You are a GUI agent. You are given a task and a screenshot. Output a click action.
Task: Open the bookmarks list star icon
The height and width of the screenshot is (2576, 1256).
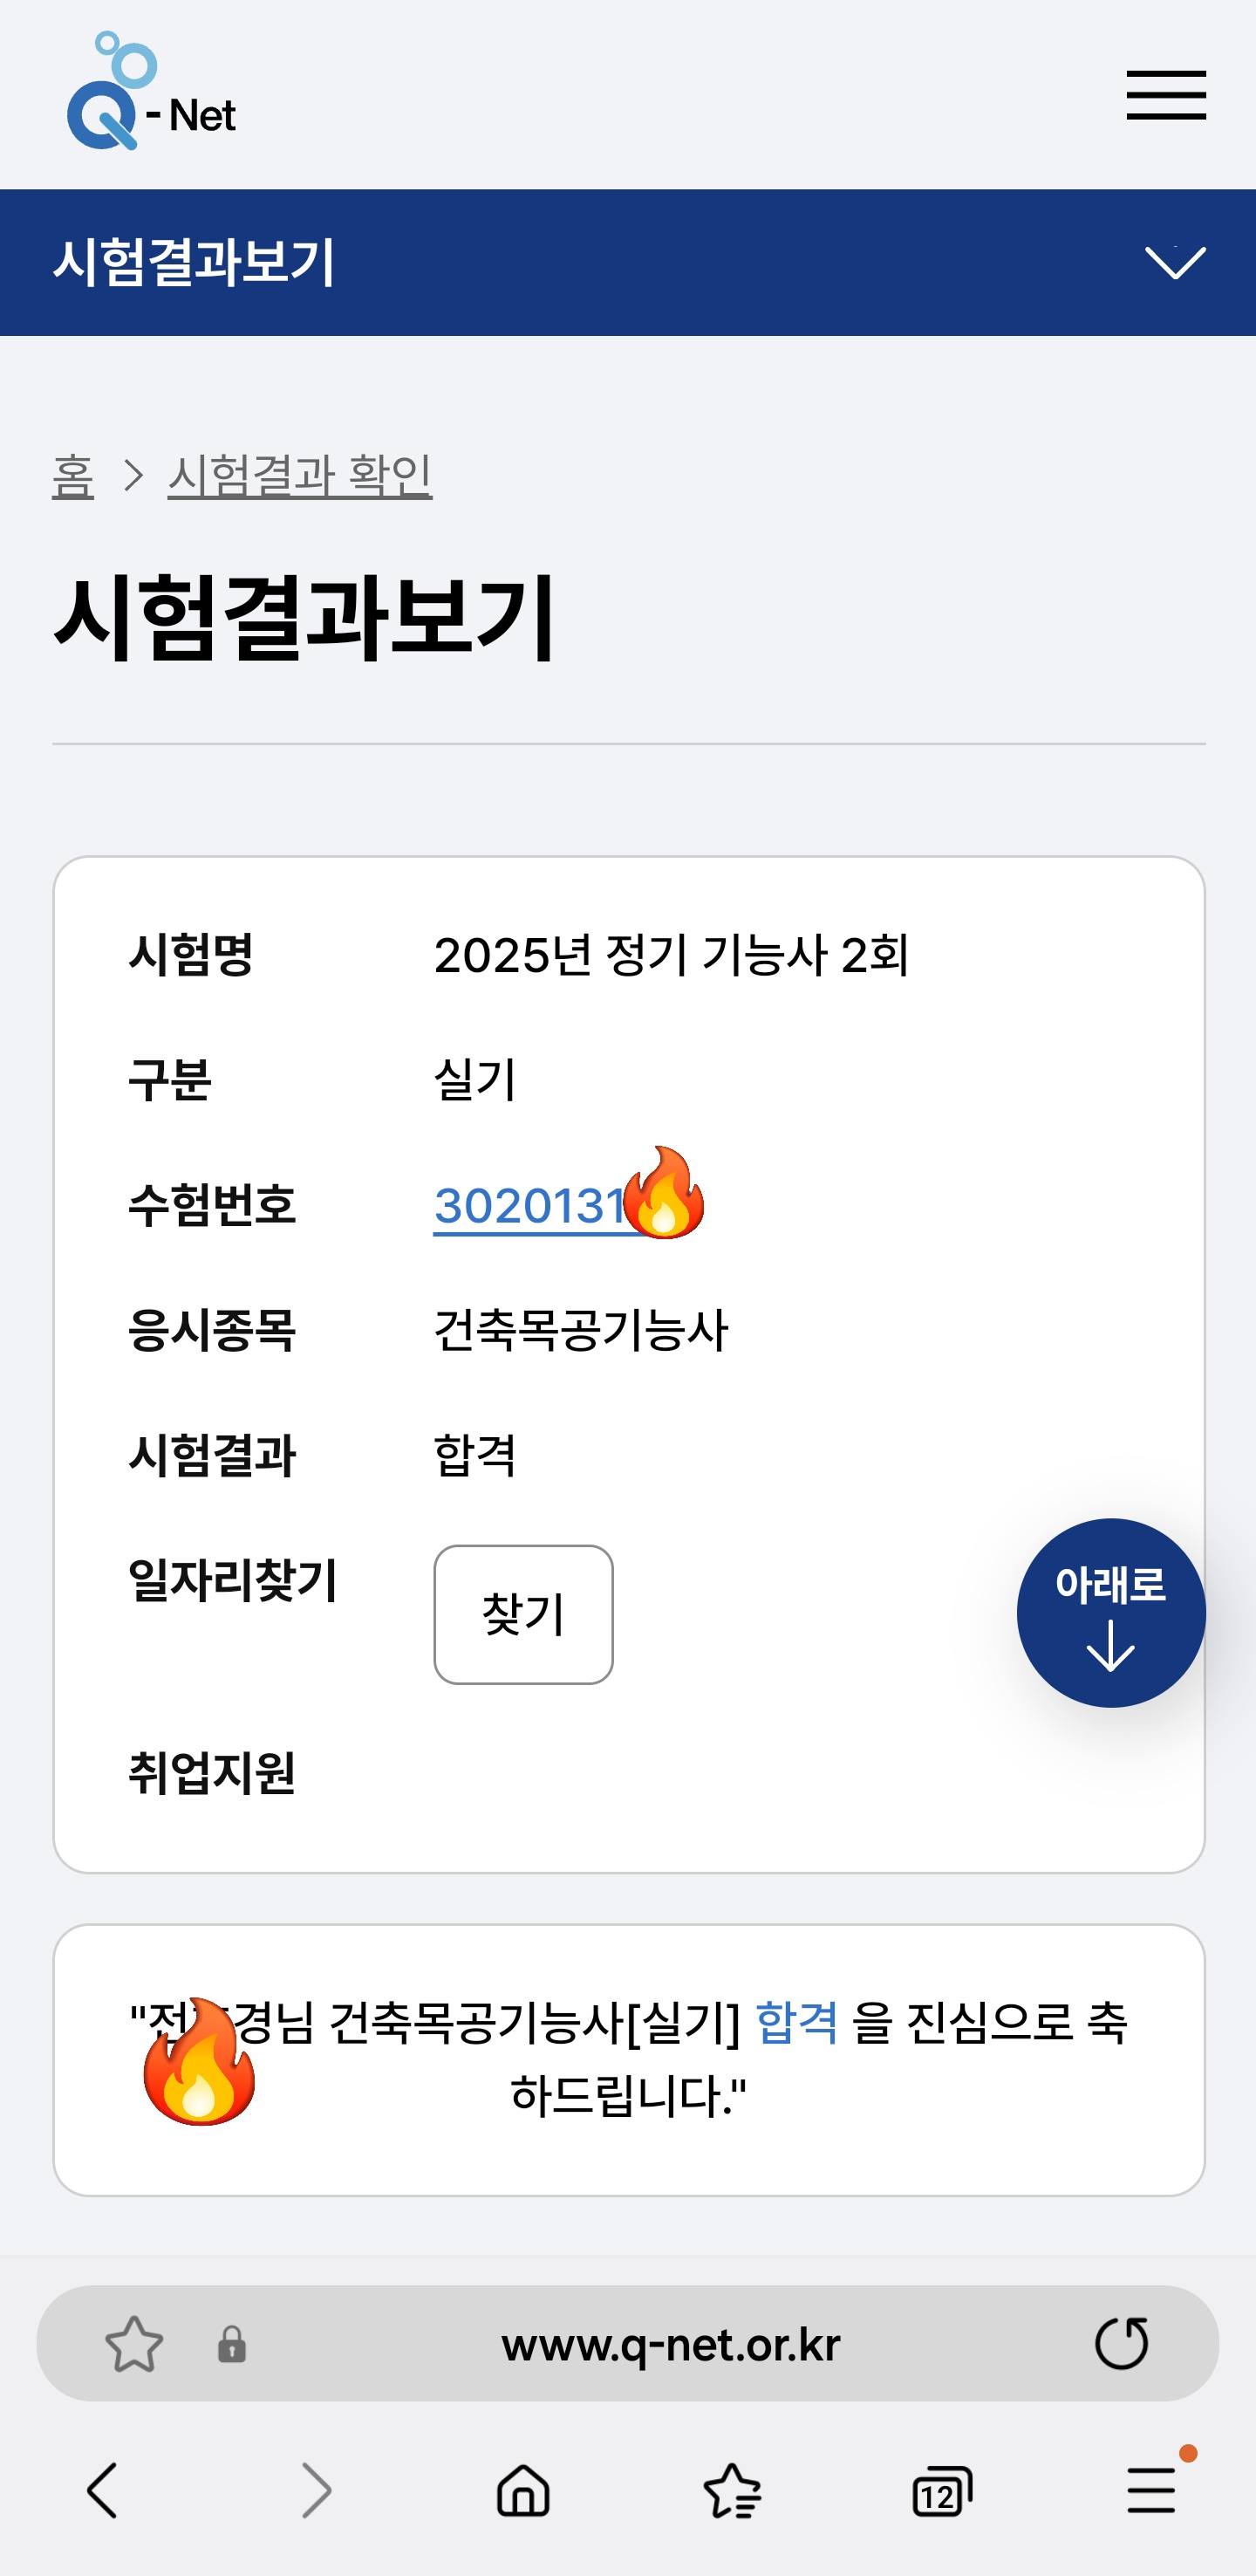click(x=733, y=2489)
